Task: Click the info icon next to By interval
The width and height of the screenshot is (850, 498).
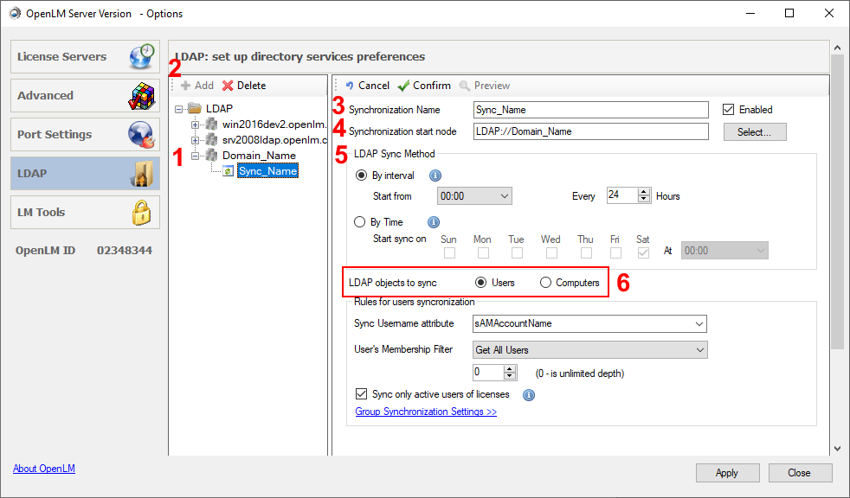Action: coord(435,175)
